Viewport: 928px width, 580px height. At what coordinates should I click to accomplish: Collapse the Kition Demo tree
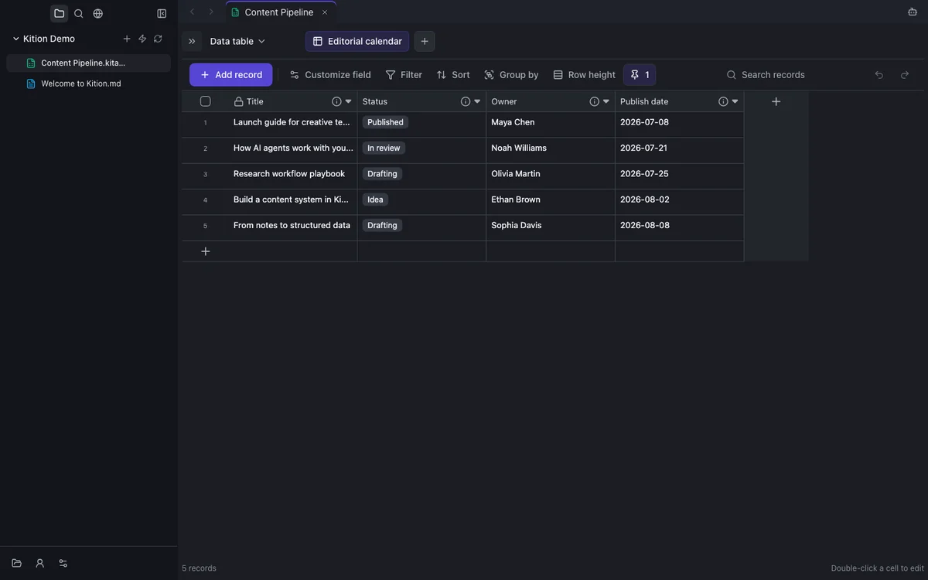click(15, 39)
